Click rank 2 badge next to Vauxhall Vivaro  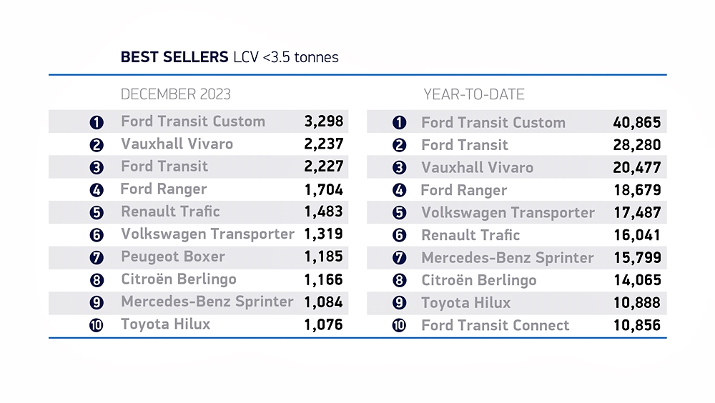tap(97, 144)
